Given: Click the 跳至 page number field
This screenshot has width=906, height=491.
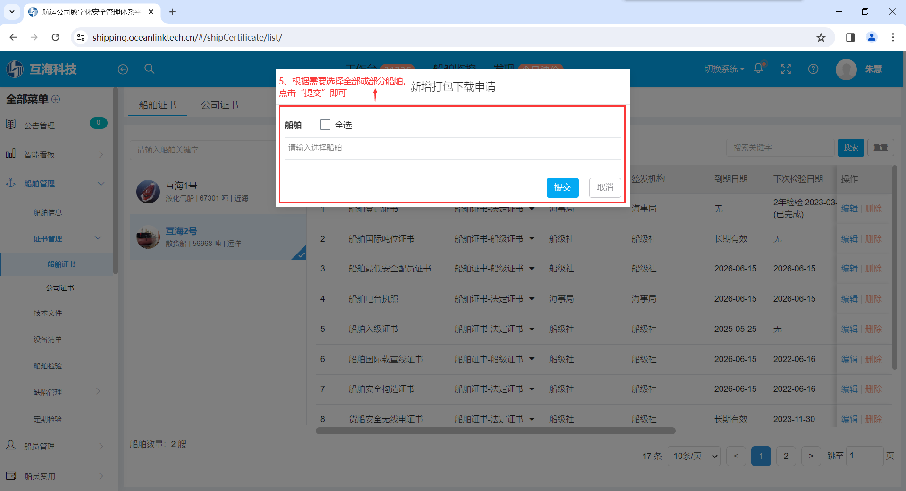Looking at the screenshot, I should 864,456.
